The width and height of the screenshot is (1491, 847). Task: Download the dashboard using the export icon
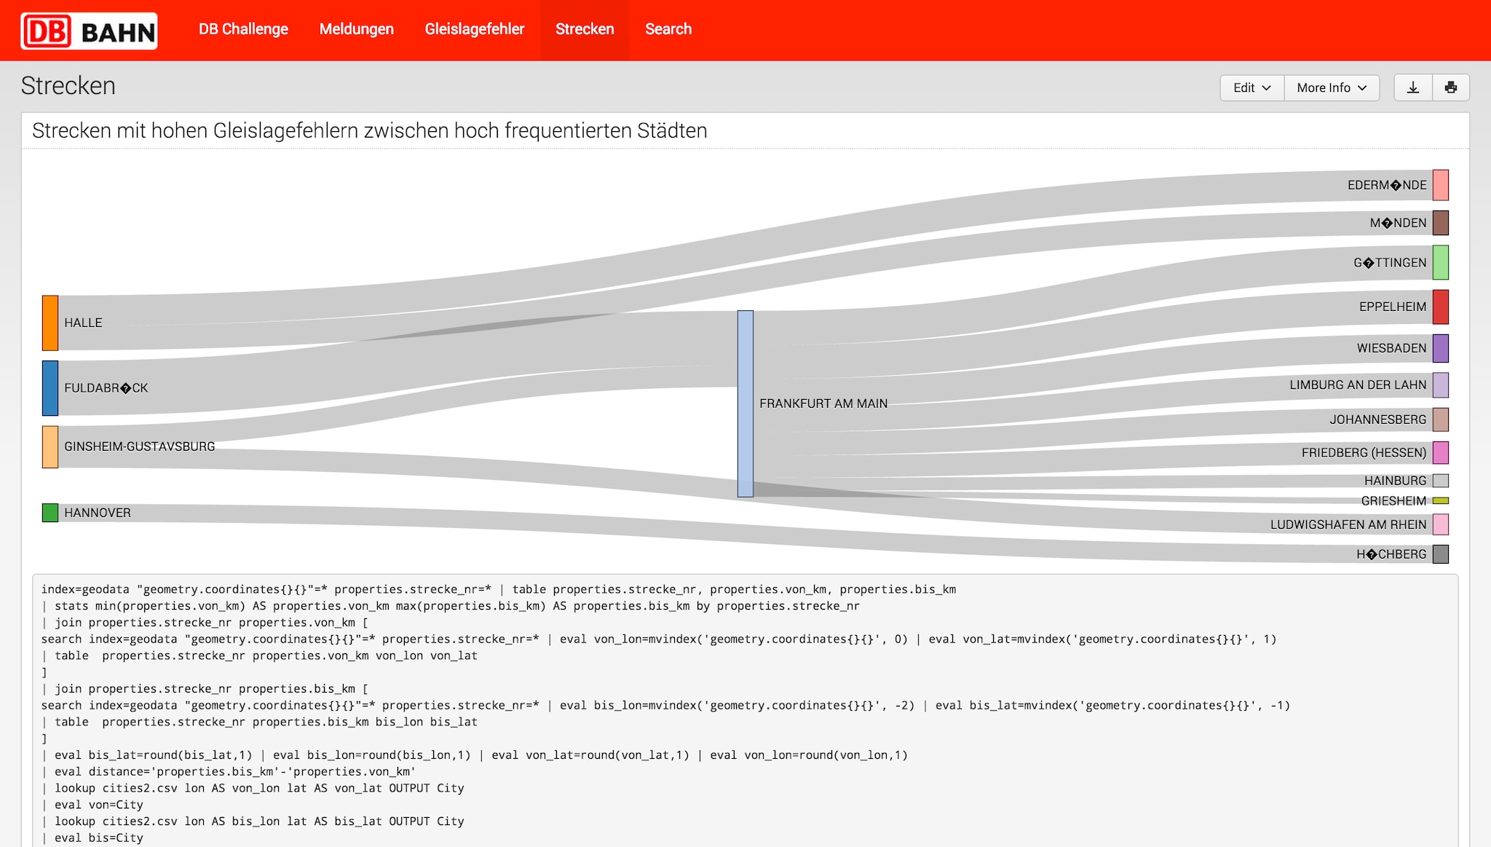point(1413,87)
